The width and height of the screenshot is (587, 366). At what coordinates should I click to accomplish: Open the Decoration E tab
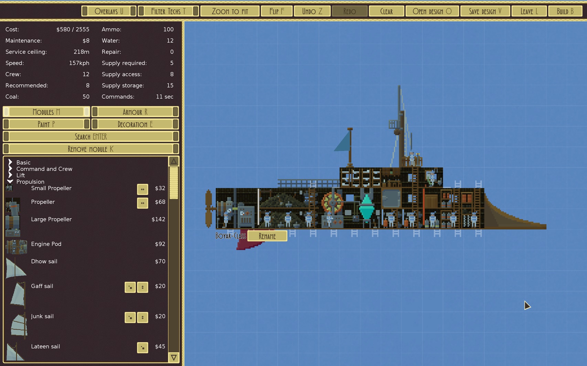coord(135,124)
